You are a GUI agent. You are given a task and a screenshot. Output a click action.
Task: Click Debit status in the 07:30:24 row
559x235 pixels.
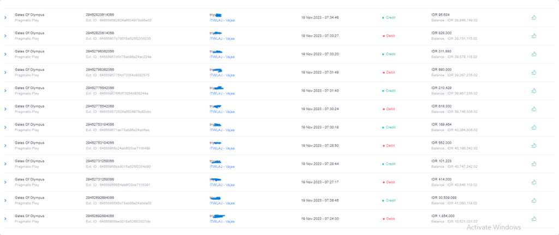tap(390, 109)
